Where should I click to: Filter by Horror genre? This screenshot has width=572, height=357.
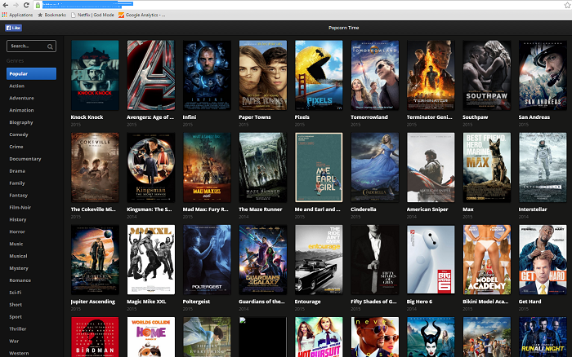(x=17, y=231)
